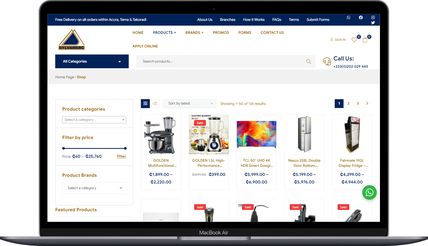Open the wishlist heart icon
The image size is (428, 246).
[354, 40]
